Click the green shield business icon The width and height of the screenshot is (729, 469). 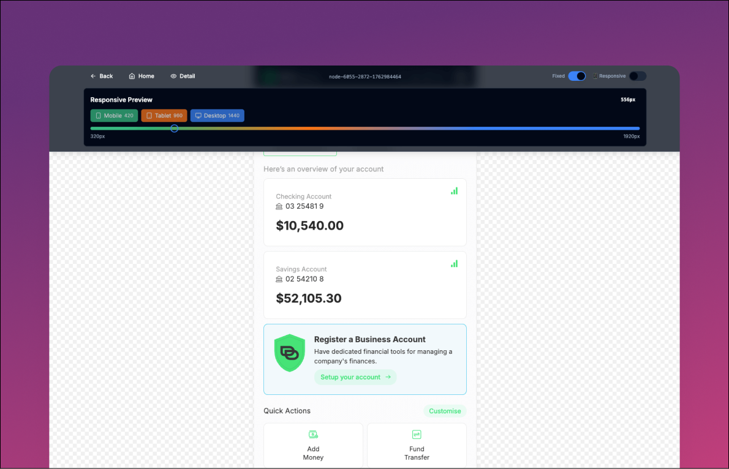click(290, 353)
